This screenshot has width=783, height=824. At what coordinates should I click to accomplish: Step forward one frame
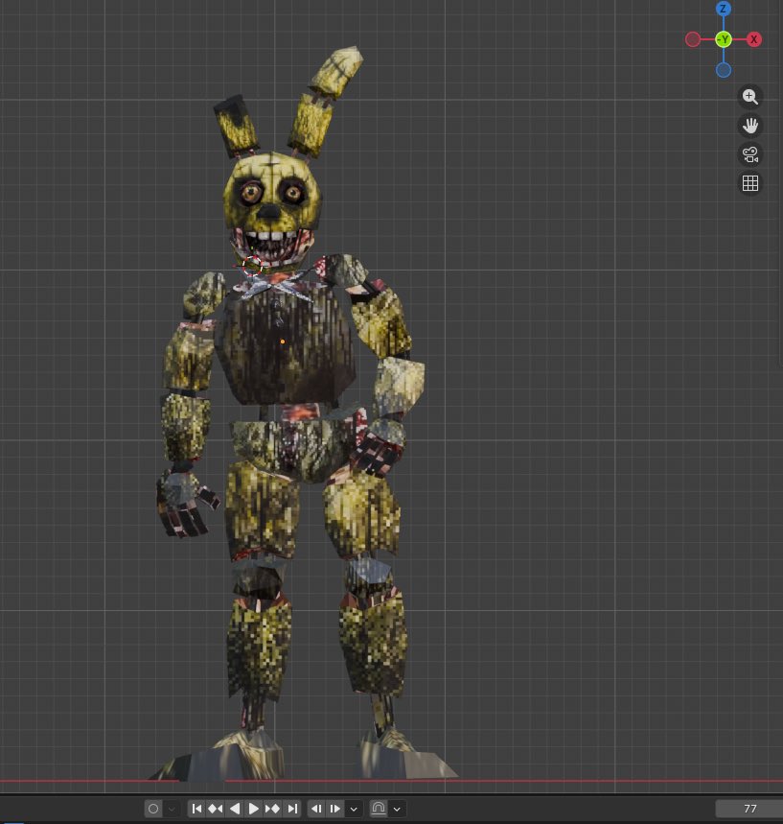click(x=335, y=809)
